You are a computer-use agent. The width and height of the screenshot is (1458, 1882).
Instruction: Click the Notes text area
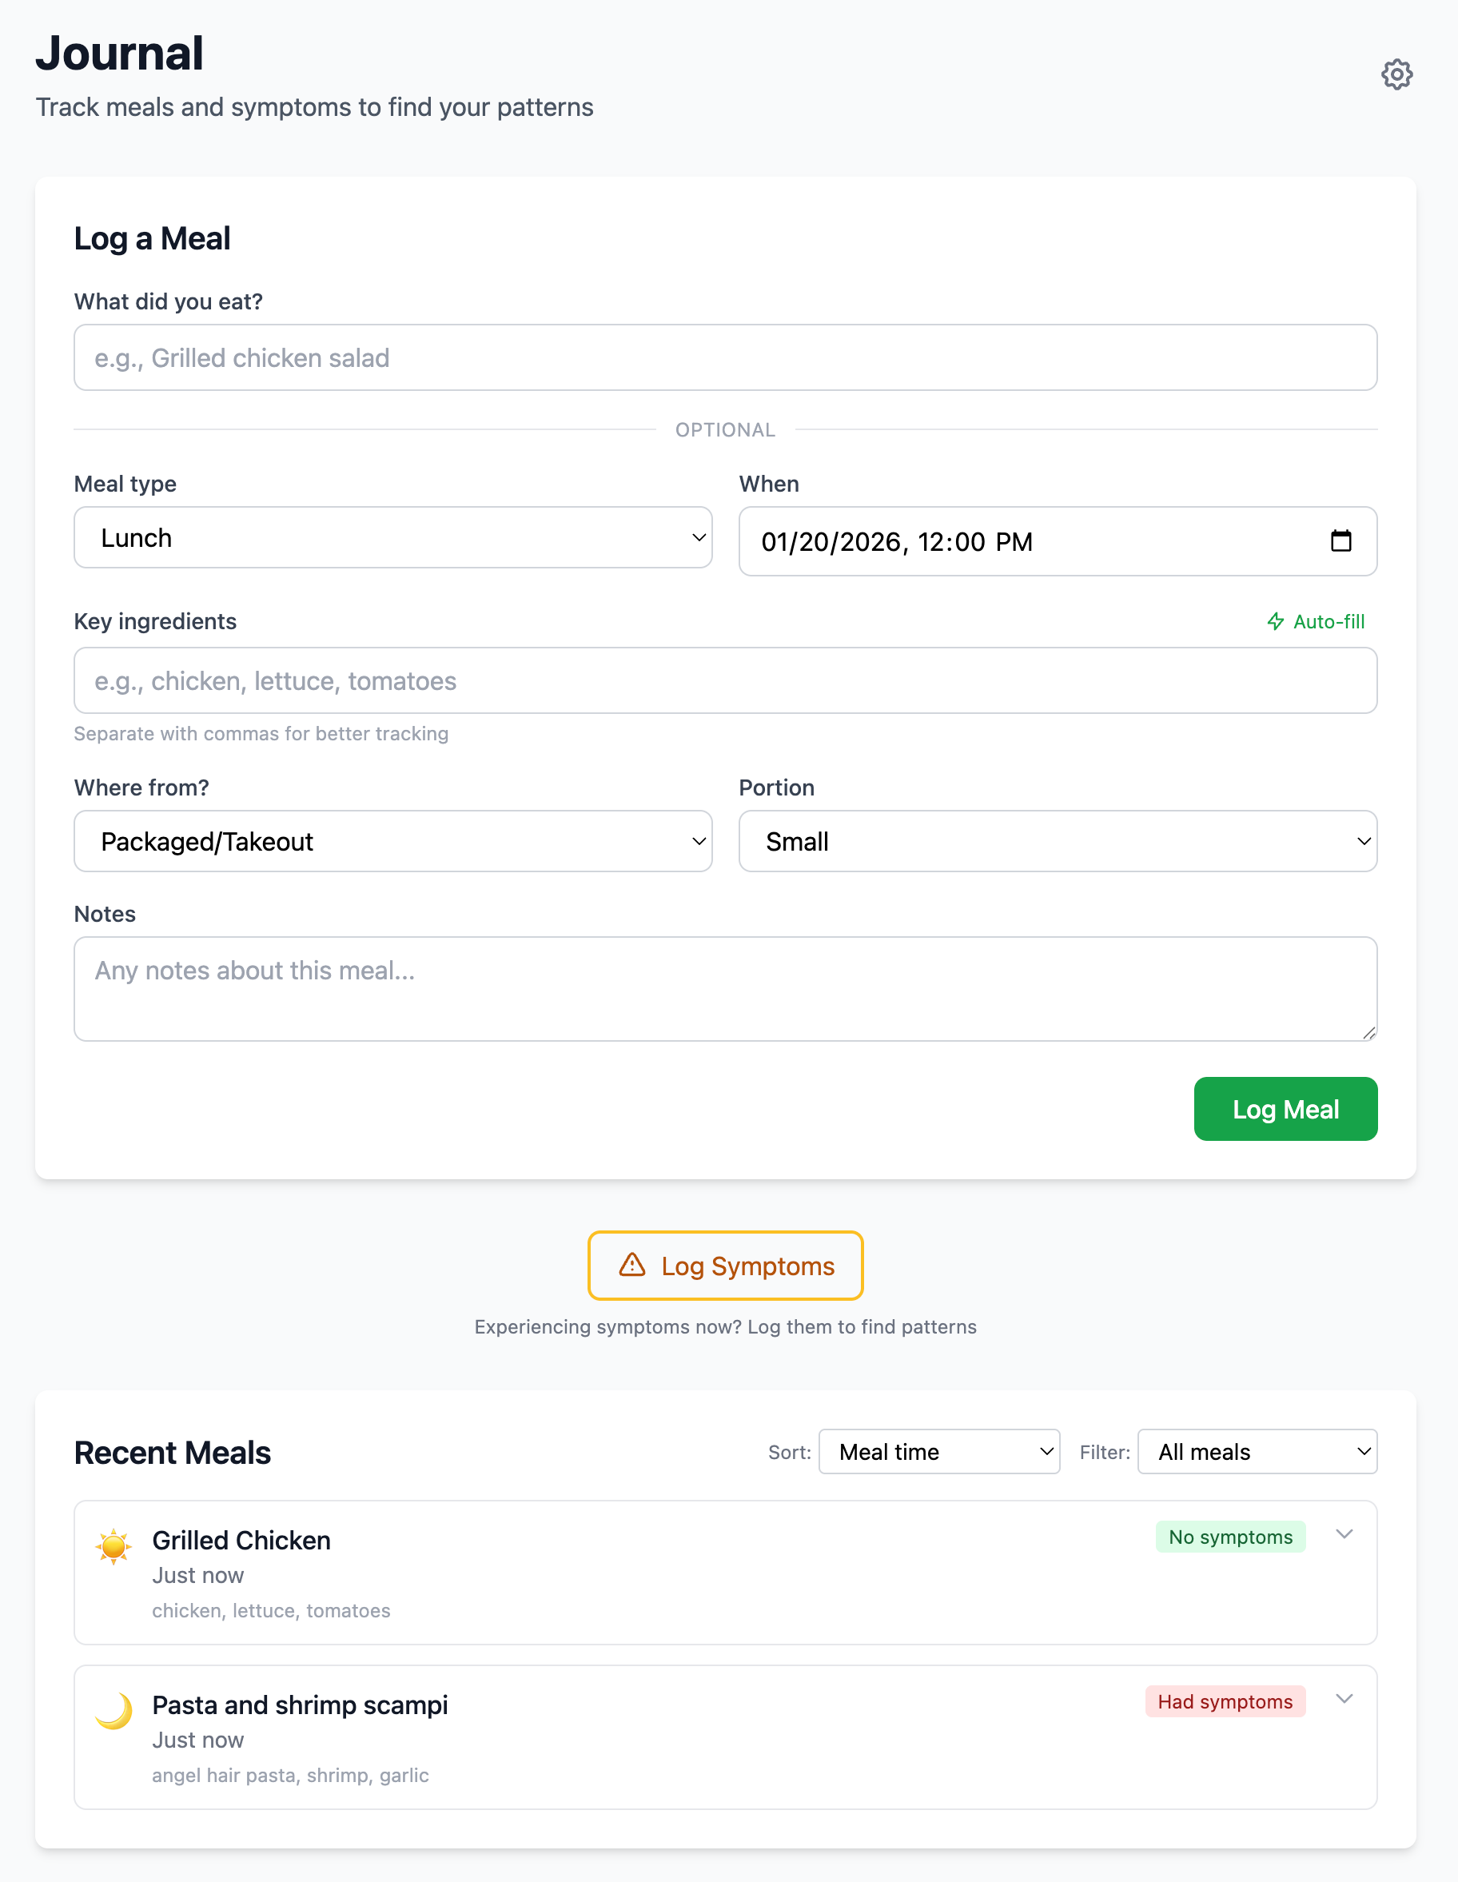coord(725,988)
